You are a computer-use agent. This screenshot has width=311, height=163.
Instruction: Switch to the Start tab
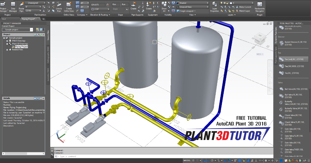(4, 19)
